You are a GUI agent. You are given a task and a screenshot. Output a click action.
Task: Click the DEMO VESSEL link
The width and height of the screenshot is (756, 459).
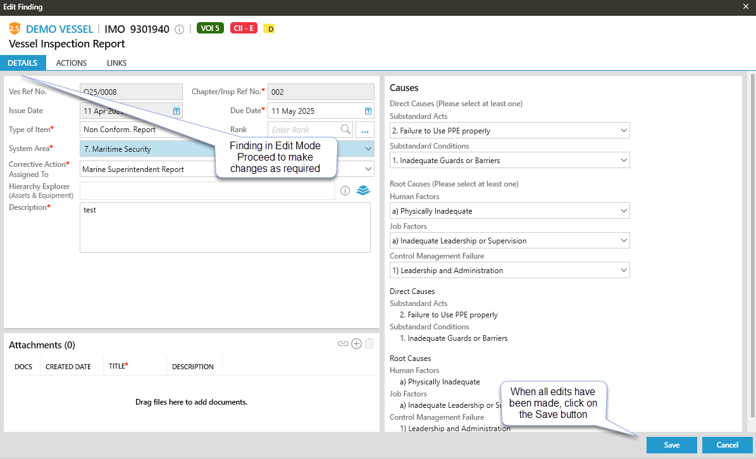[59, 29]
